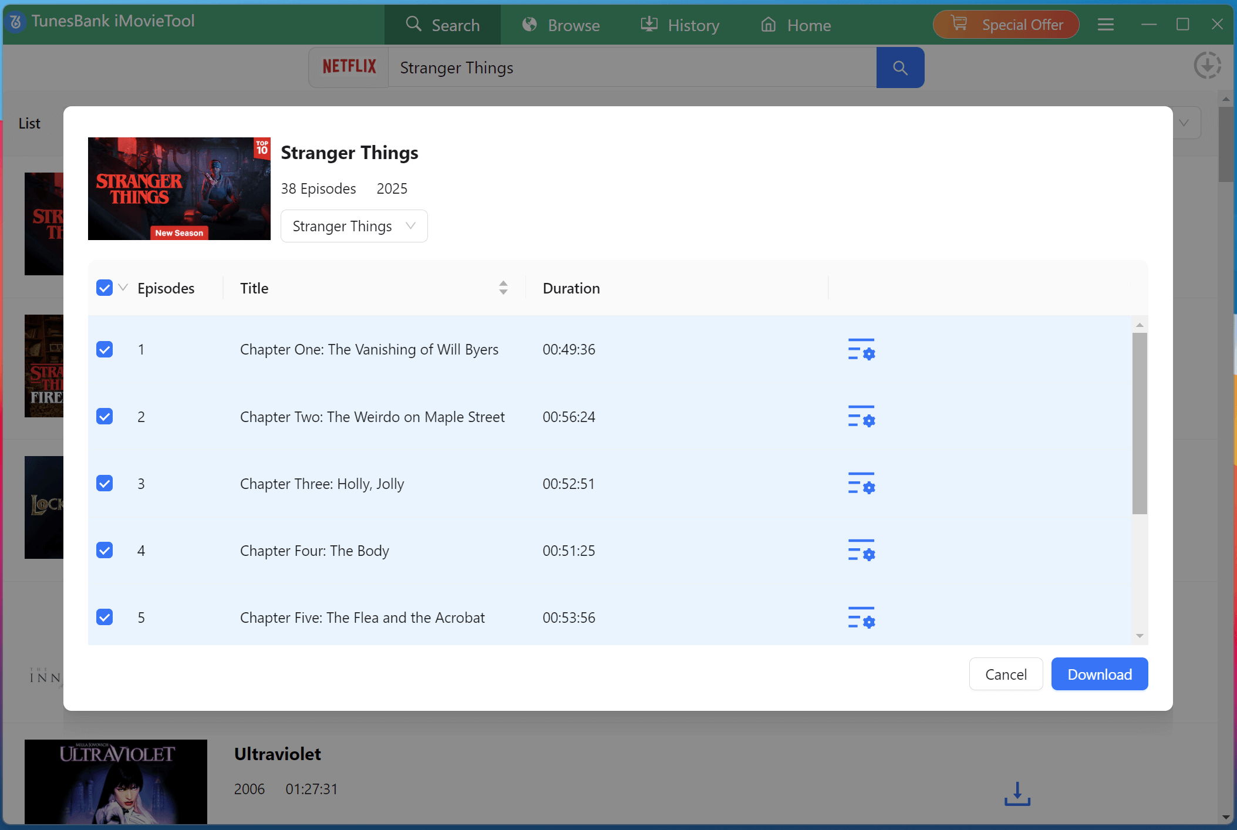
Task: Minimize the TunesBank window
Action: pyautogui.click(x=1149, y=24)
